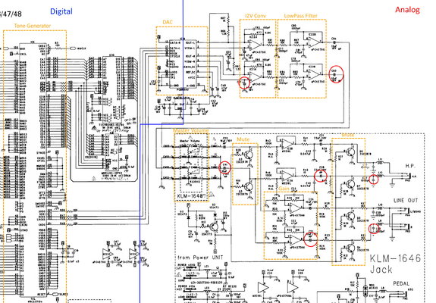Select the "DAC" block label

[168, 22]
